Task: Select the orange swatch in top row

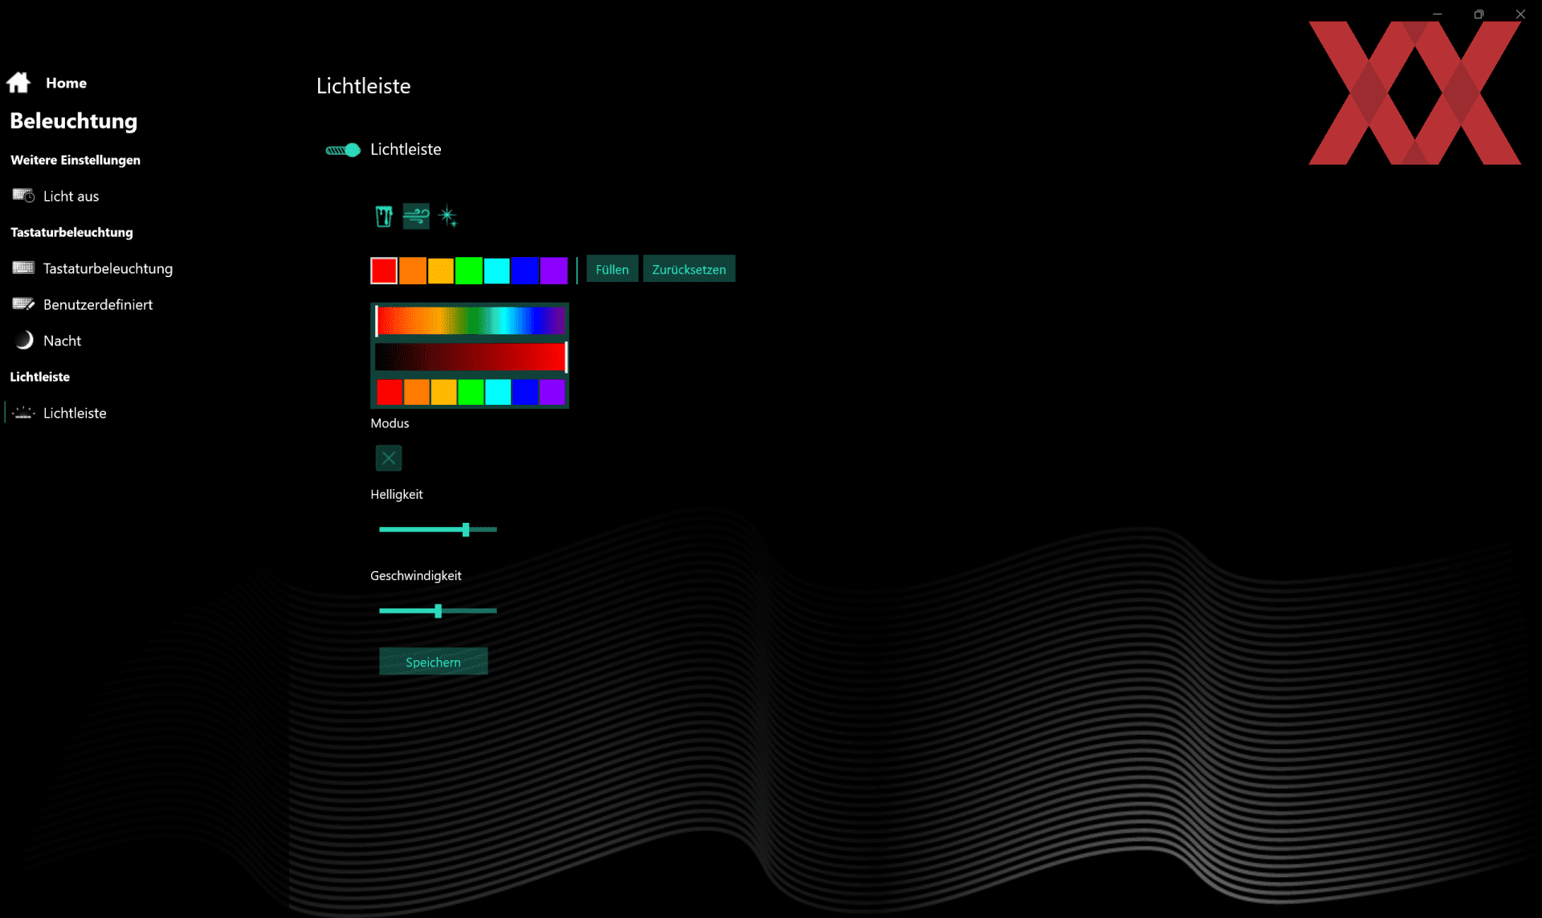Action: pos(413,271)
